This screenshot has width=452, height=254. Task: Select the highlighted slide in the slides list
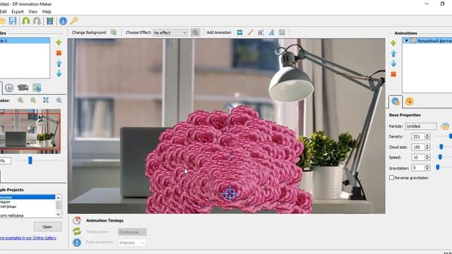click(25, 41)
